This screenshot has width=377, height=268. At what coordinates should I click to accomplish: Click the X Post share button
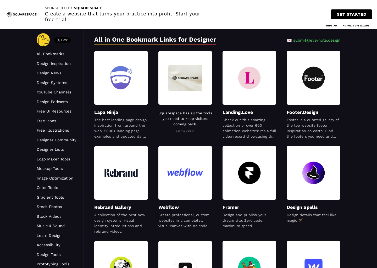62,40
